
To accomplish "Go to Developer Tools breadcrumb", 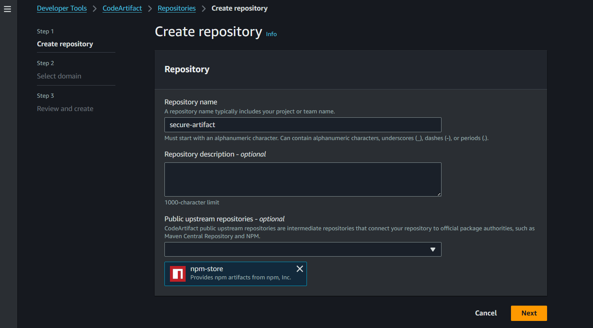I will [x=62, y=8].
